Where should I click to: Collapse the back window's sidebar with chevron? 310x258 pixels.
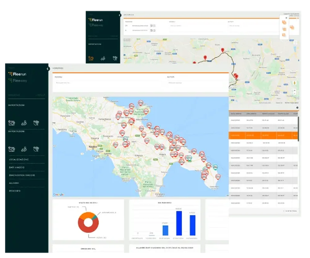pos(120,15)
